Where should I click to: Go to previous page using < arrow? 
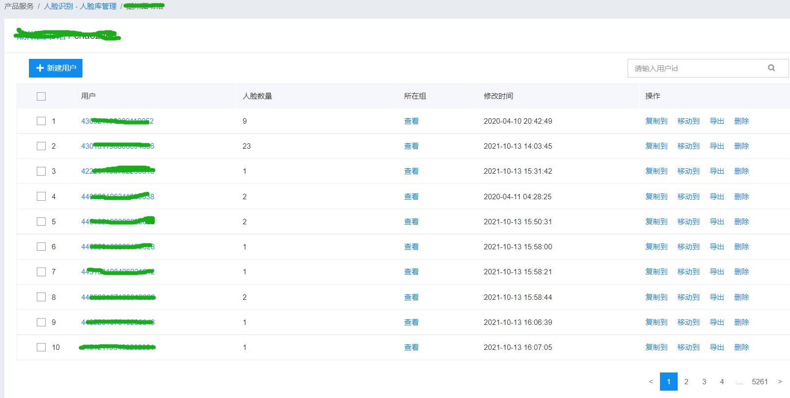pyautogui.click(x=651, y=382)
